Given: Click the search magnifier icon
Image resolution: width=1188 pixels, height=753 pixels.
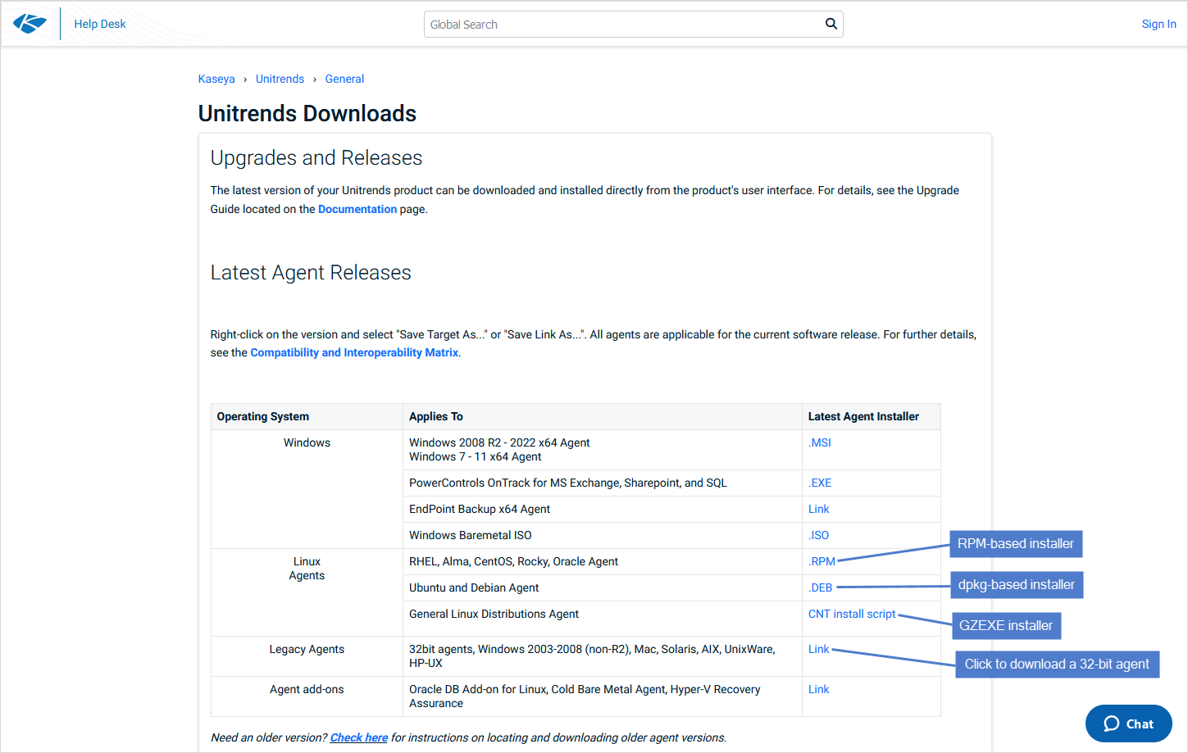Looking at the screenshot, I should 831,24.
